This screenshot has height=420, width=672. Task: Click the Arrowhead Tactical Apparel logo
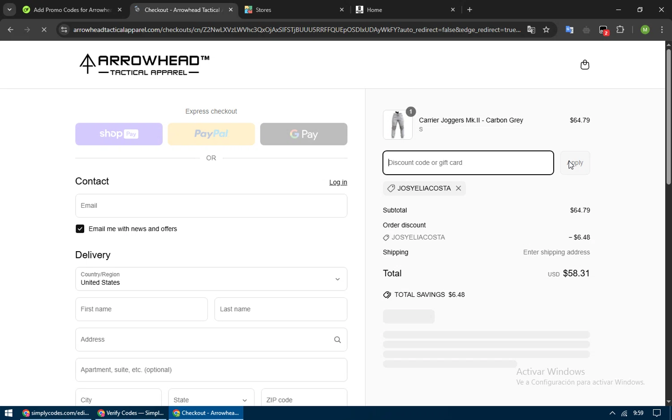click(x=144, y=64)
